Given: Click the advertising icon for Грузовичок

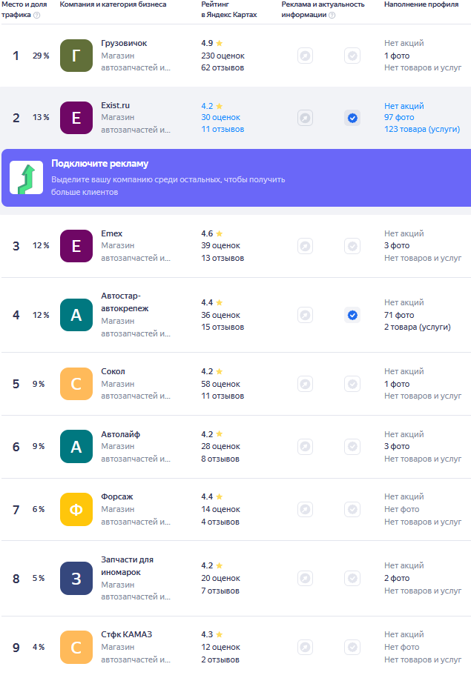Looking at the screenshot, I should click(305, 56).
